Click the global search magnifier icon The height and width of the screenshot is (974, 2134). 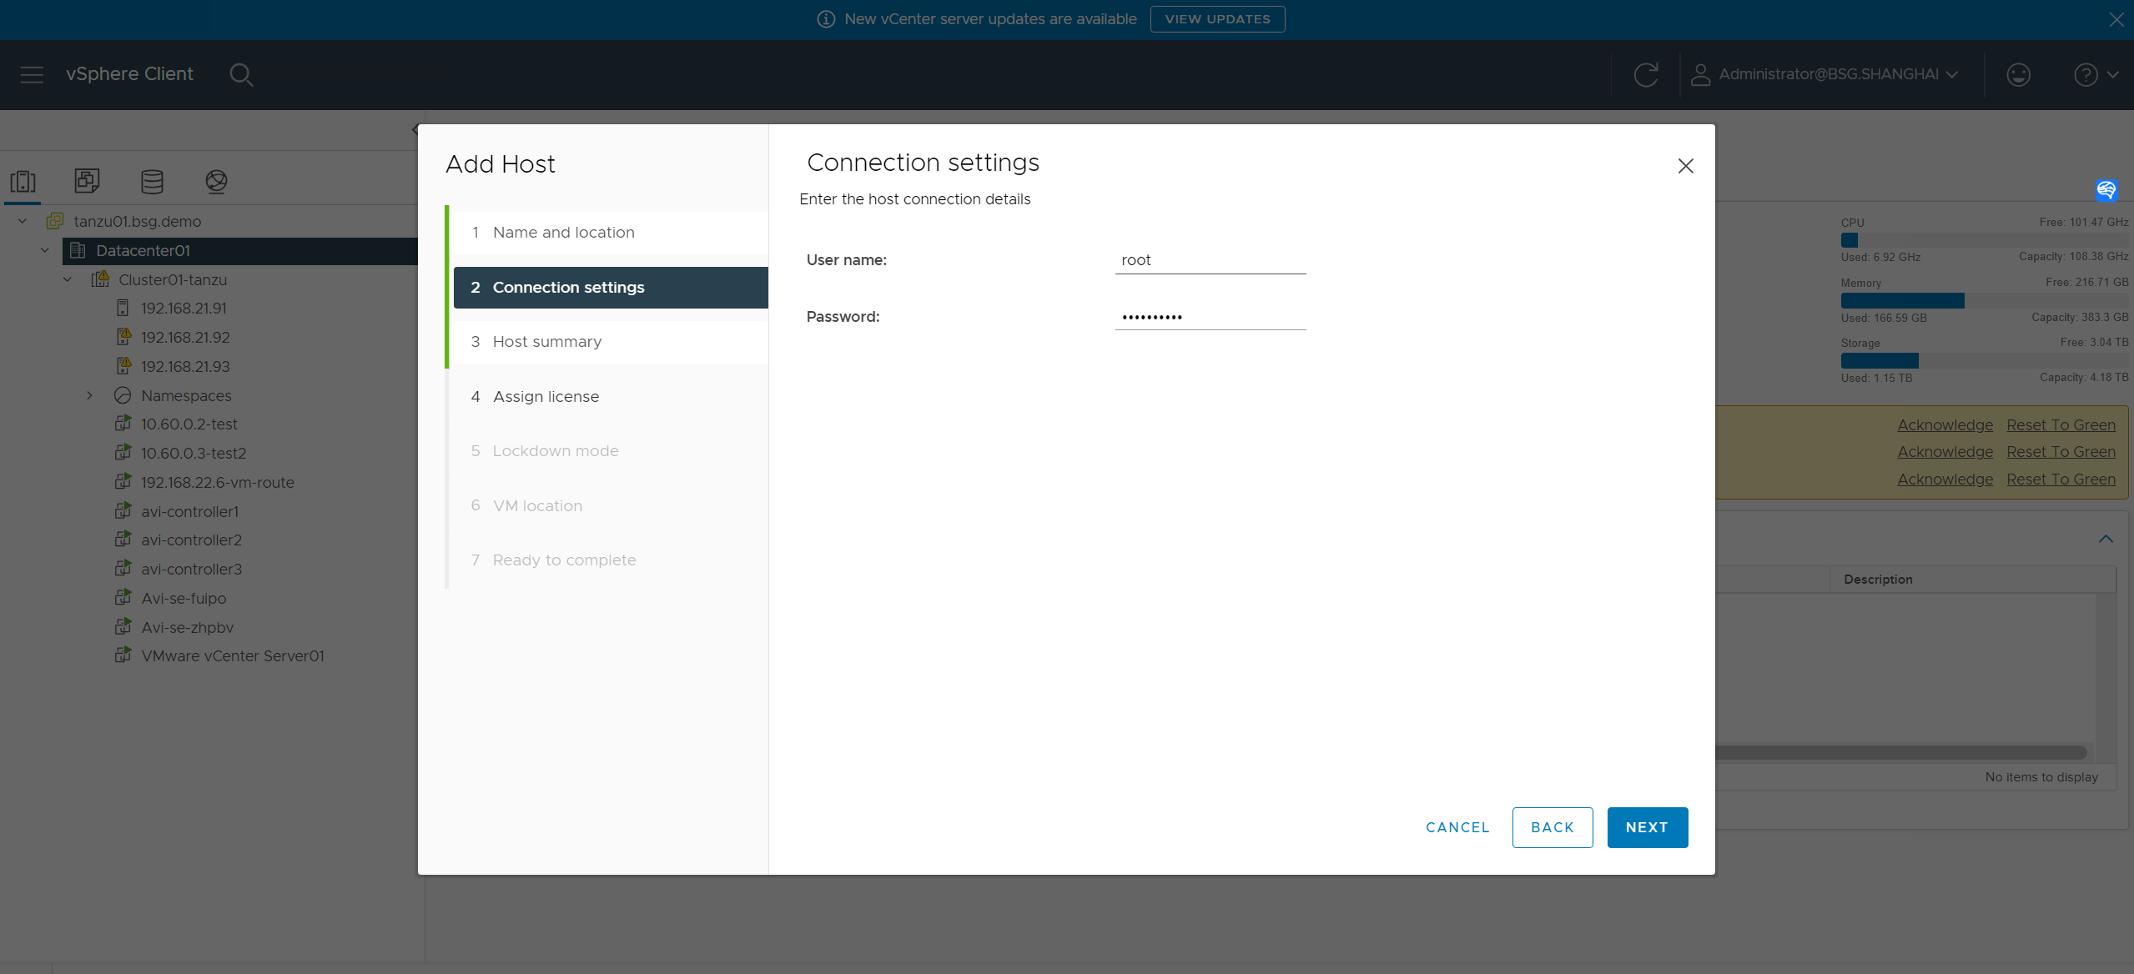(241, 74)
